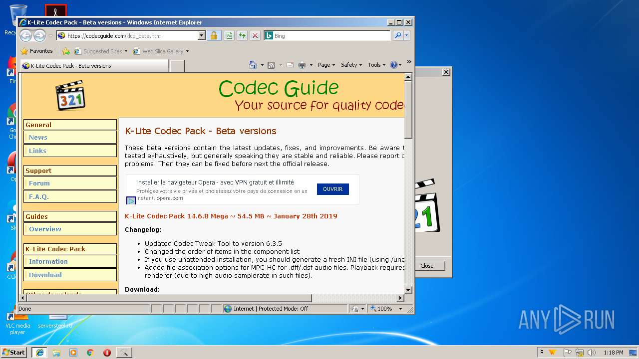The image size is (639, 359).
Task: Click the Add to Favorites Bar icon
Action: (x=66, y=51)
